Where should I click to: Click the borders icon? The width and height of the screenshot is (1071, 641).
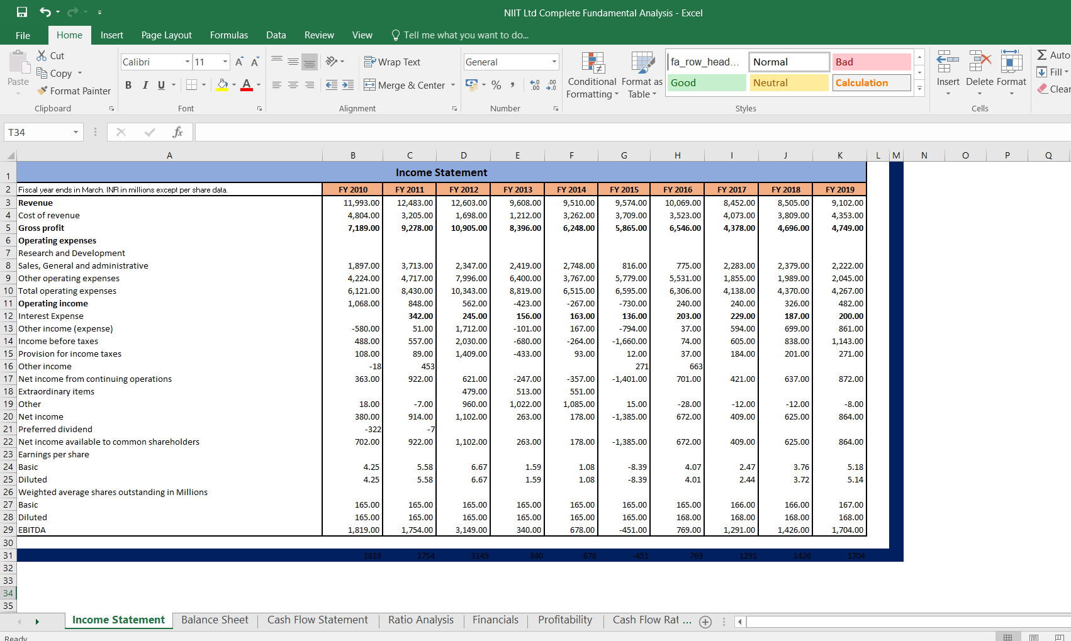(192, 84)
